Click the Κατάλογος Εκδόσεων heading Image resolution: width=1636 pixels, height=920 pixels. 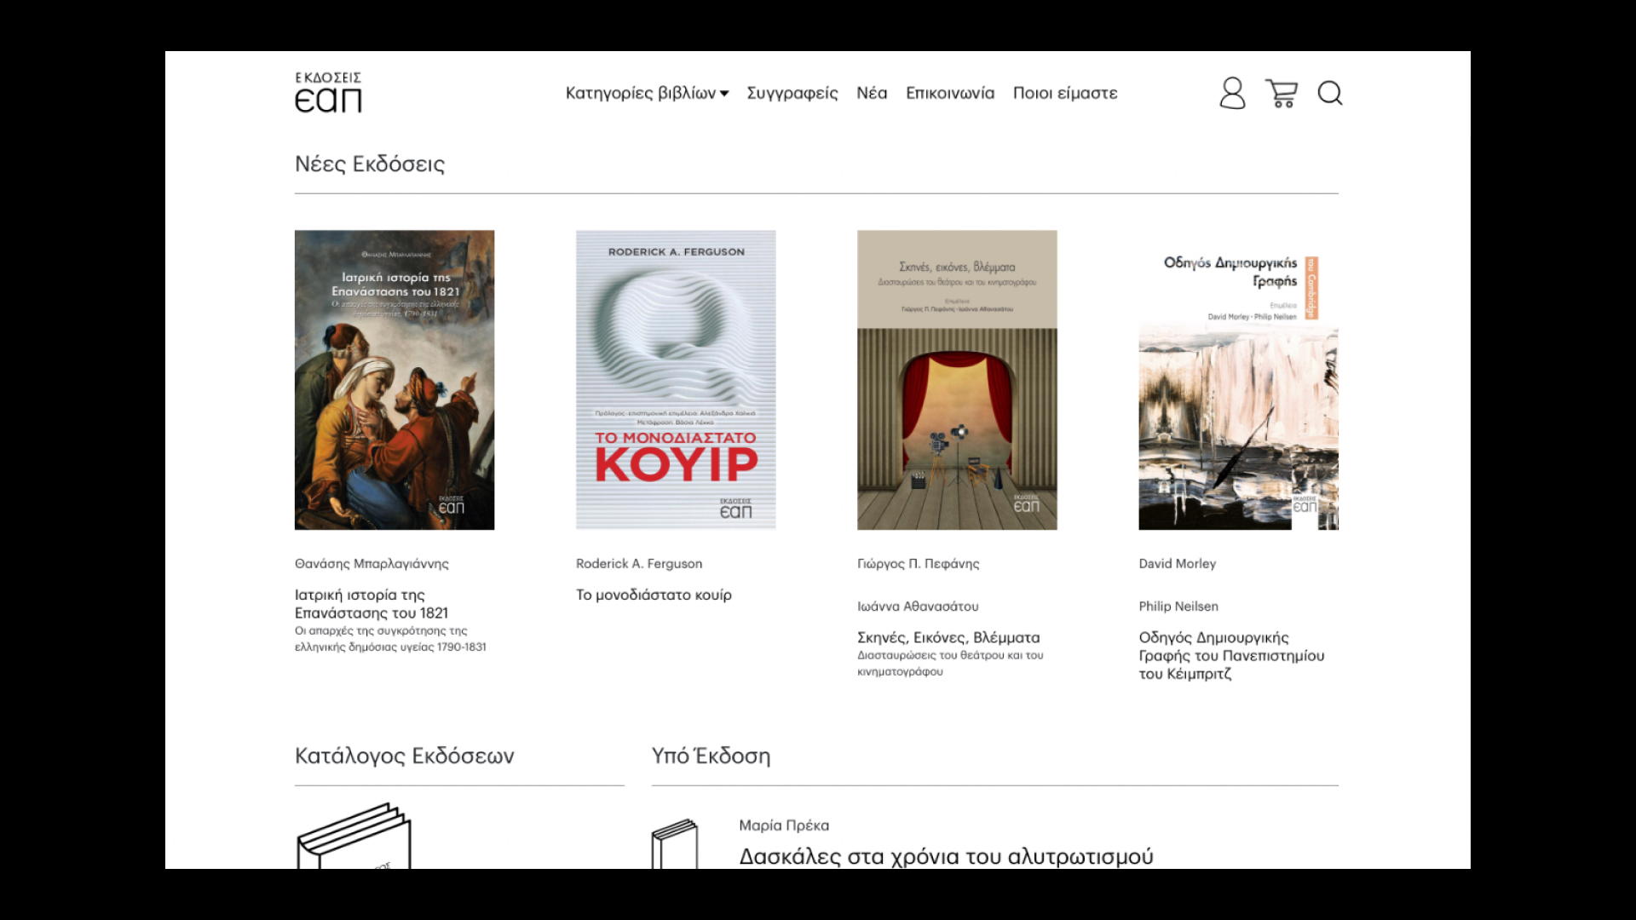coord(405,756)
